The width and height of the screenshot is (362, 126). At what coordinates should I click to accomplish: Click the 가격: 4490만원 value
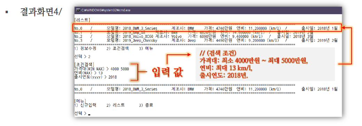pyautogui.click(x=218, y=40)
